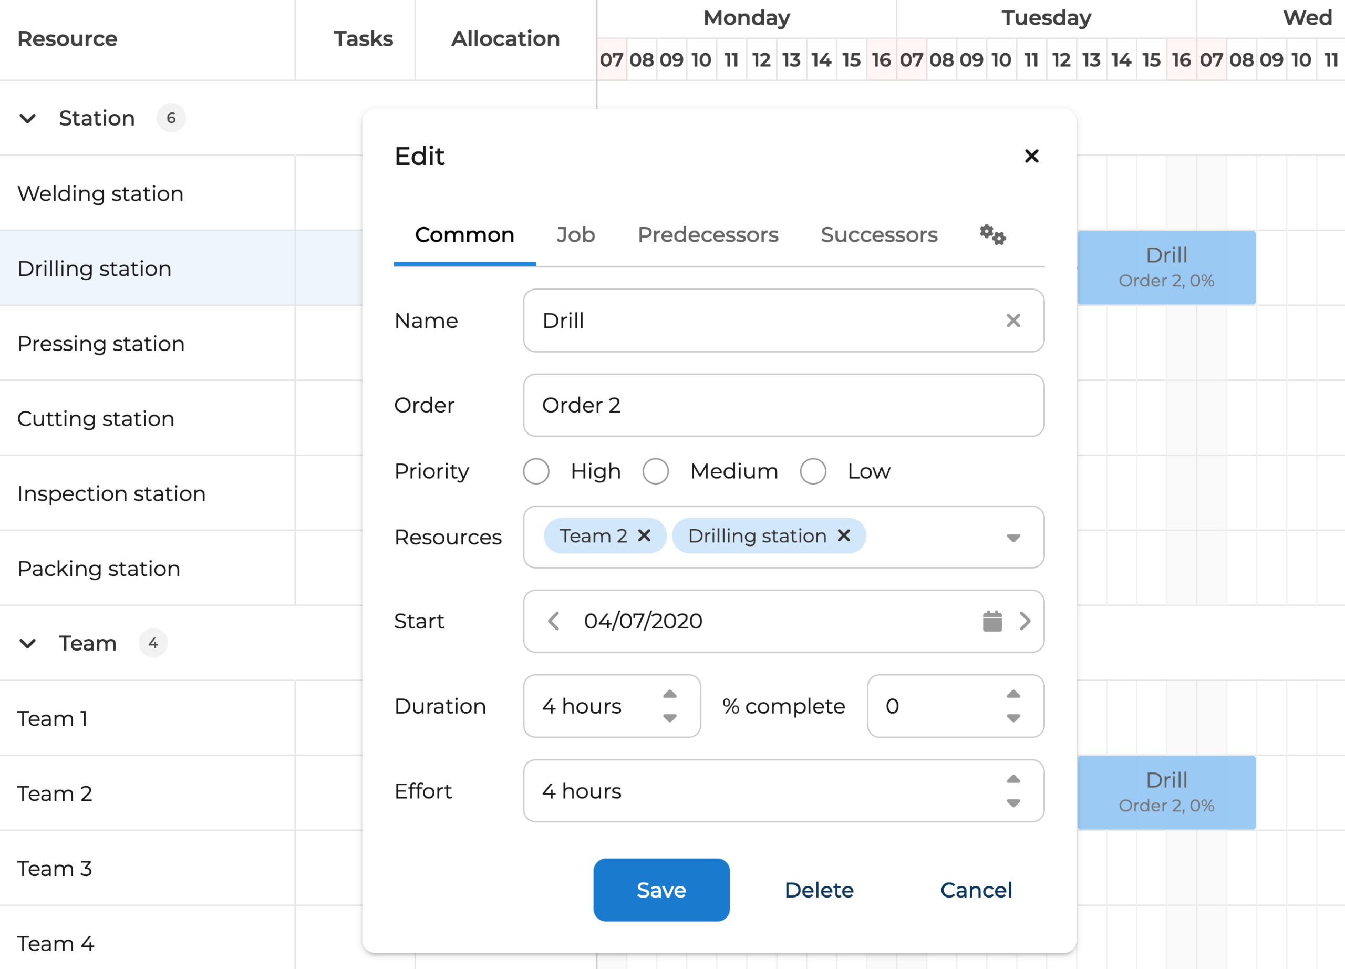1345x969 pixels.
Task: Collapse the Team resource group
Action: pyautogui.click(x=28, y=643)
